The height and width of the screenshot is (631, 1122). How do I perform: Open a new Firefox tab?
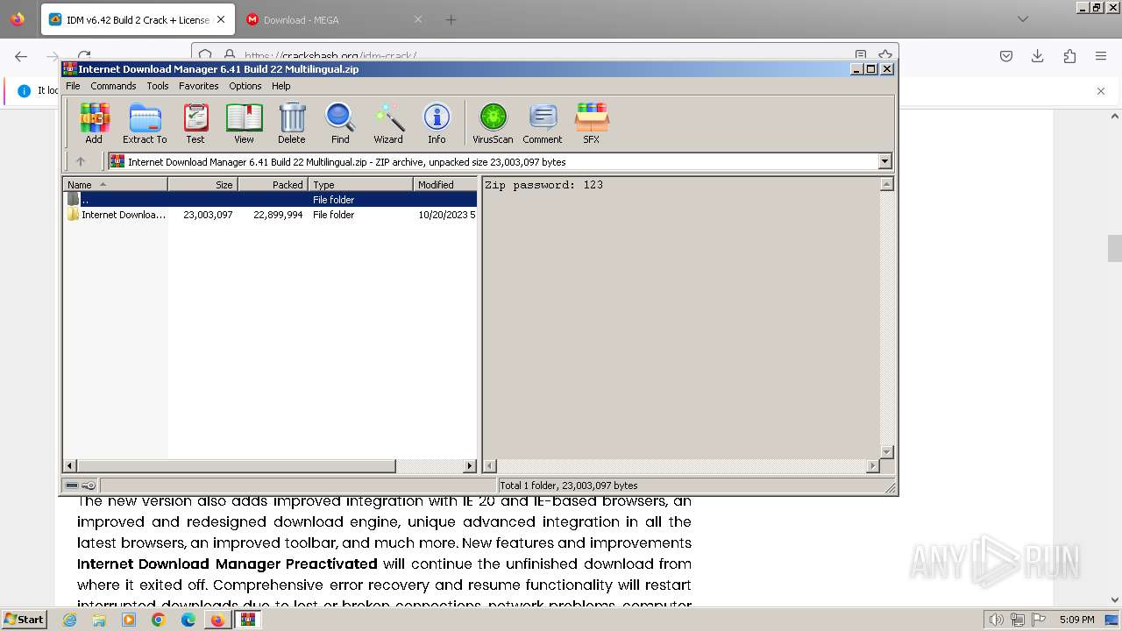tap(451, 19)
